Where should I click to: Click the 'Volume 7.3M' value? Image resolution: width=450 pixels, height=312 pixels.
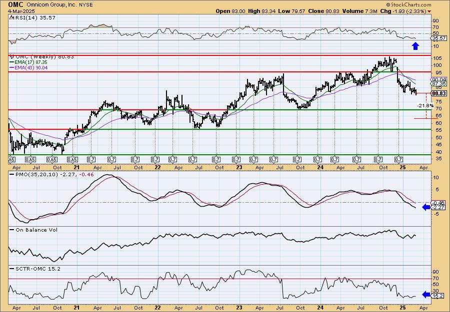[360, 11]
